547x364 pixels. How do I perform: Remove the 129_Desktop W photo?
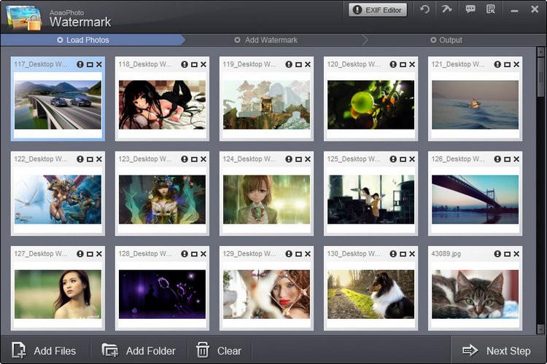click(308, 254)
